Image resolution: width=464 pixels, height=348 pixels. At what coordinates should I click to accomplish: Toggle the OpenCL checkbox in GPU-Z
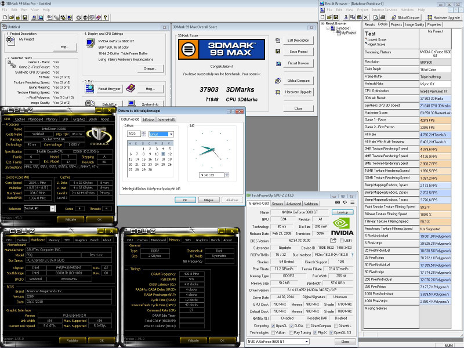[x=273, y=326]
